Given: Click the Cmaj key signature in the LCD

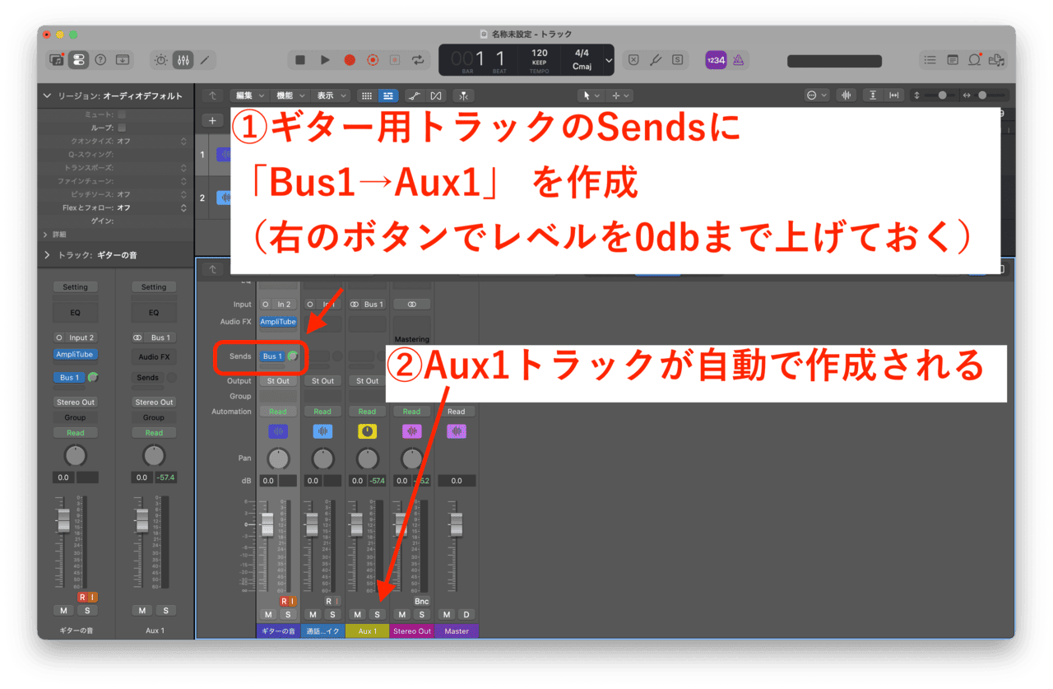Looking at the screenshot, I should click(x=582, y=67).
